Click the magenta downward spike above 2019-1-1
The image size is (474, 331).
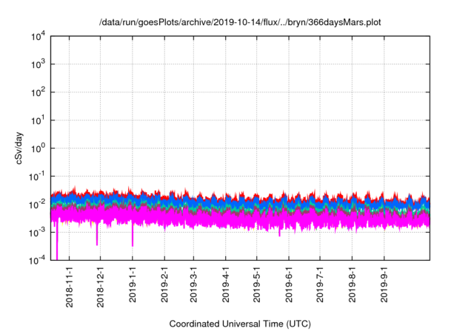[133, 238]
